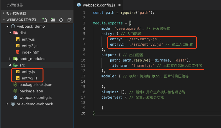This screenshot has height=128, width=221.
Task: Collapse all folders using collapse icon
Action: point(69,20)
